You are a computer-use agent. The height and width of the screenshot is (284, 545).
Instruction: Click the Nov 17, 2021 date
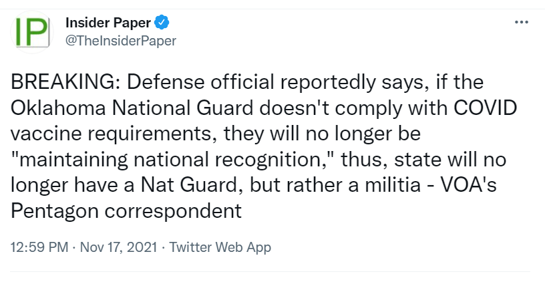pos(118,247)
